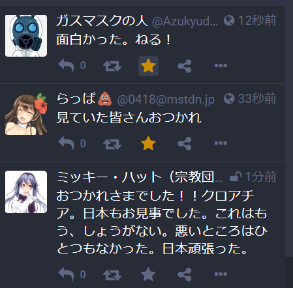Image resolution: width=293 pixels, height=288 pixels.
Task: Share らっぱ's おつかれ post
Action: point(185,143)
